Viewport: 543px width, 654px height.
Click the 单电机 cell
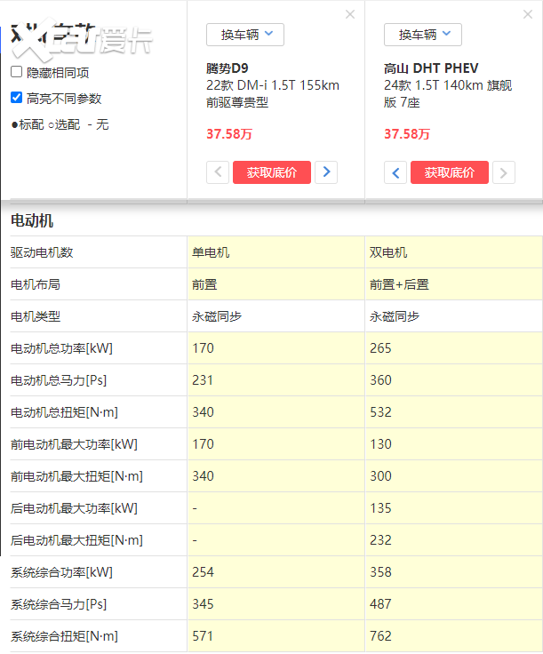tap(211, 252)
